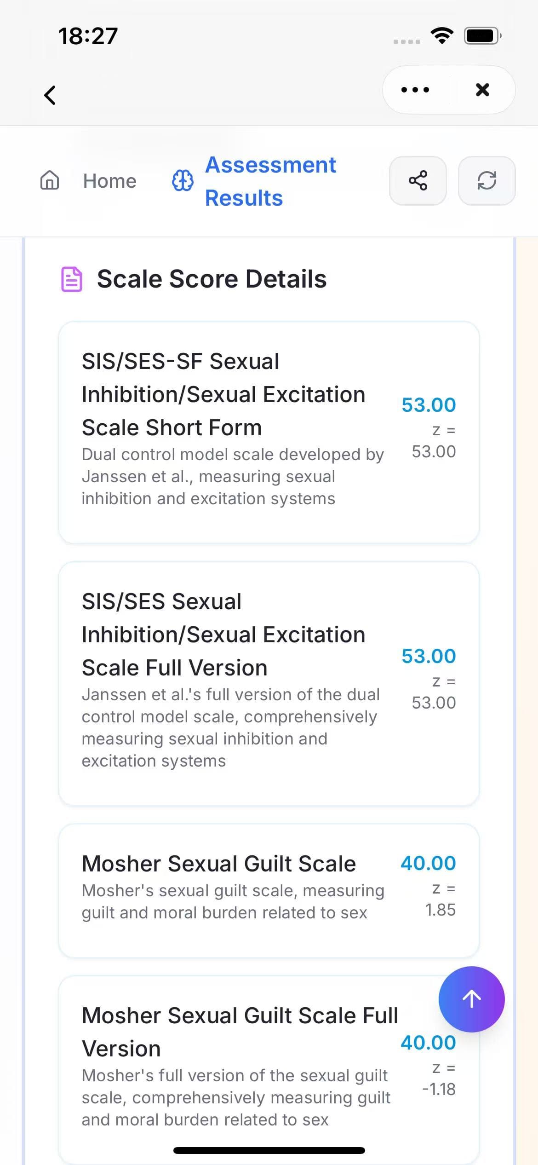Open the three-dot more options menu
The height and width of the screenshot is (1165, 538).
(415, 90)
